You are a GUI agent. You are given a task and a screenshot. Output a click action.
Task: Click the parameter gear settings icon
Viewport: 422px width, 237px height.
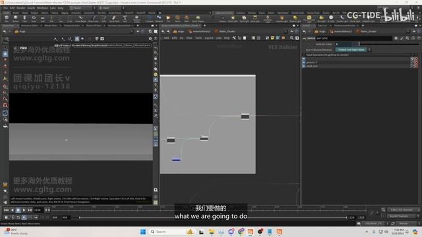pos(396,38)
